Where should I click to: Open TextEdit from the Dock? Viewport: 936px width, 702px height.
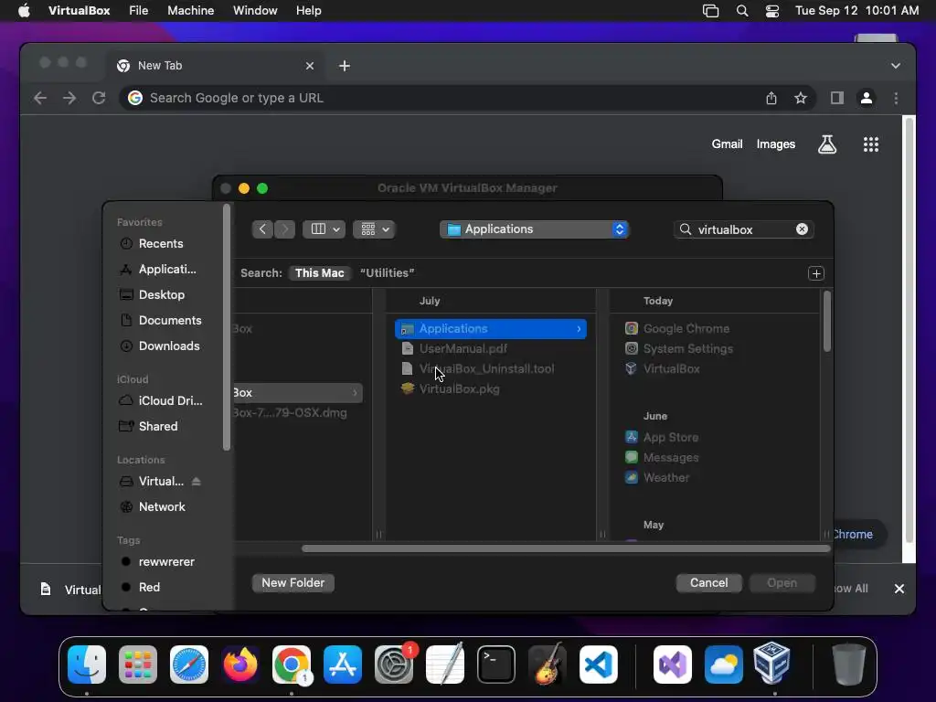pyautogui.click(x=445, y=664)
